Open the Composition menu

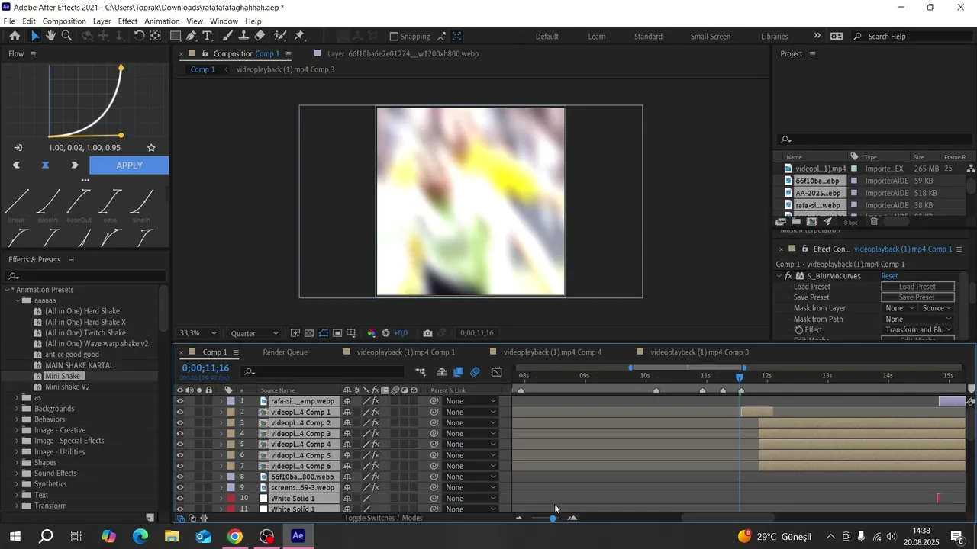(64, 21)
